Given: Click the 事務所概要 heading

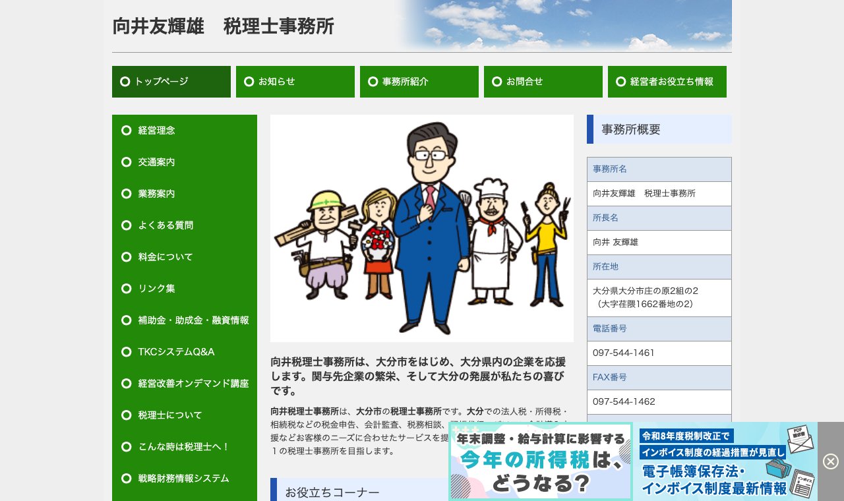Looking at the screenshot, I should (659, 129).
